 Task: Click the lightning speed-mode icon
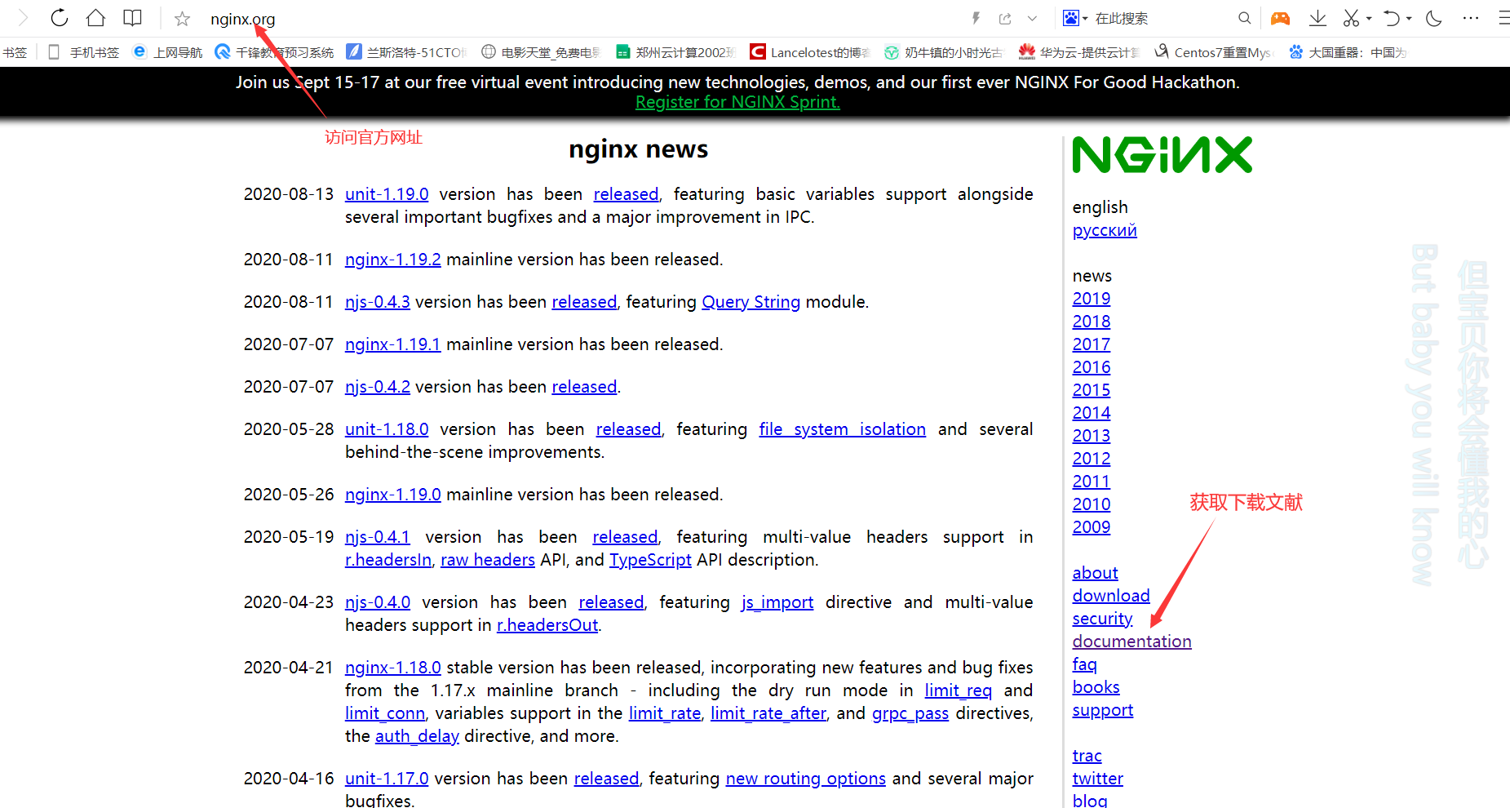[976, 18]
